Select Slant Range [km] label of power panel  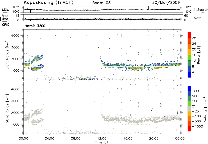click(7, 55)
